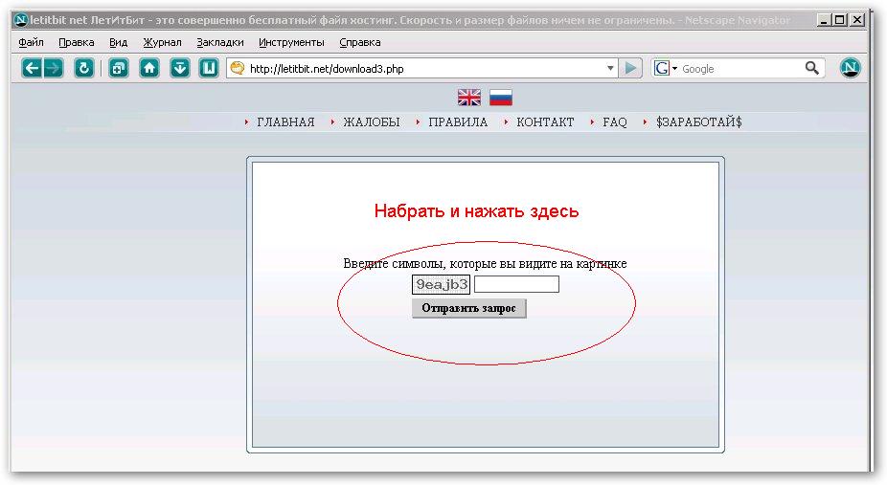Open the $ЗАРАБОТАЙ$ link

click(x=698, y=121)
